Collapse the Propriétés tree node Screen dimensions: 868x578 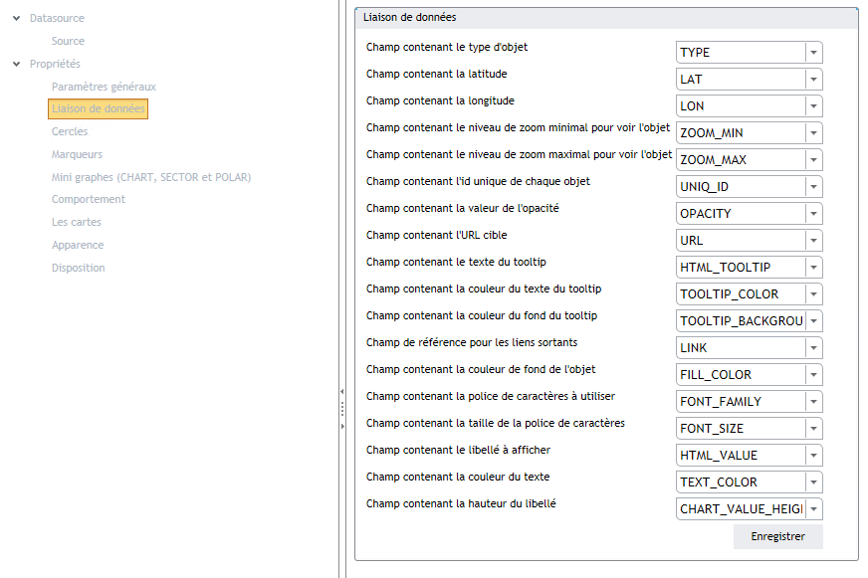coord(17,64)
